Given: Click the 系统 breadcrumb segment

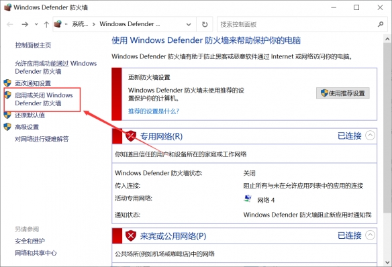Looking at the screenshot, I should (x=80, y=24).
